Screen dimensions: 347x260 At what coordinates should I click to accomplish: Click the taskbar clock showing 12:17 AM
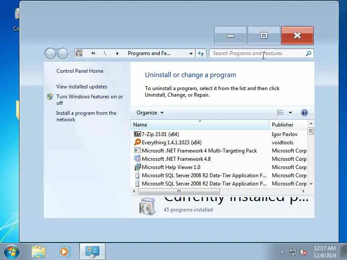pyautogui.click(x=325, y=252)
